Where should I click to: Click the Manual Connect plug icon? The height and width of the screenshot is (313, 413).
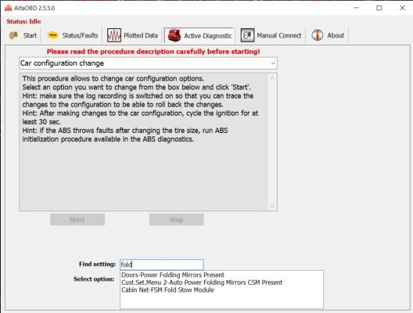pyautogui.click(x=247, y=35)
